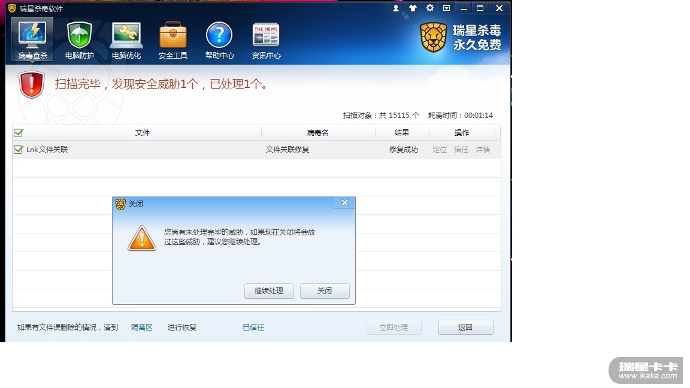The image size is (690, 388).
Task: Click the 文件关联修复 virus name cell
Action: (x=287, y=150)
